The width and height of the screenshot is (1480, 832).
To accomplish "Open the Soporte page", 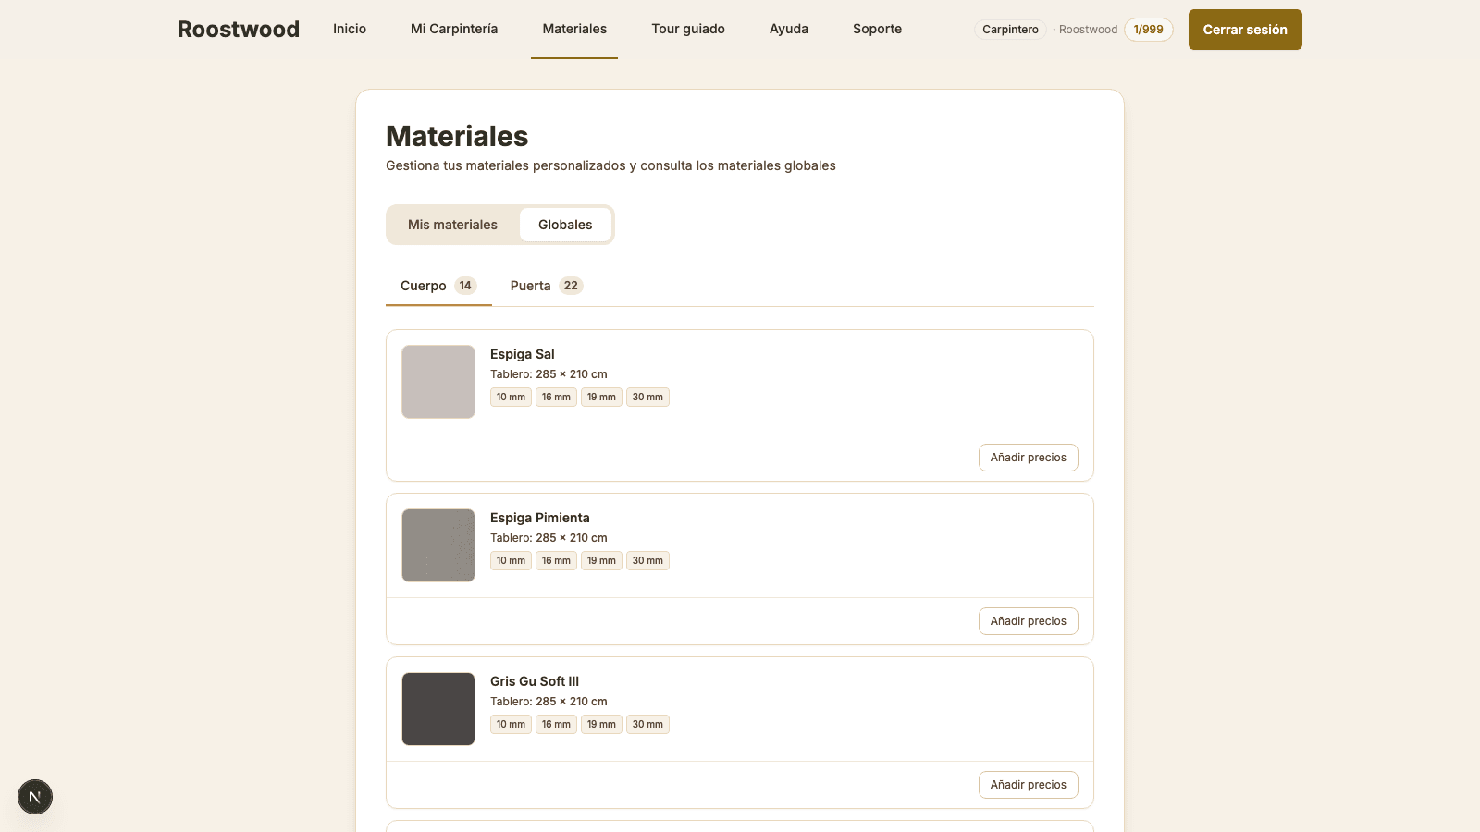I will coord(877,29).
